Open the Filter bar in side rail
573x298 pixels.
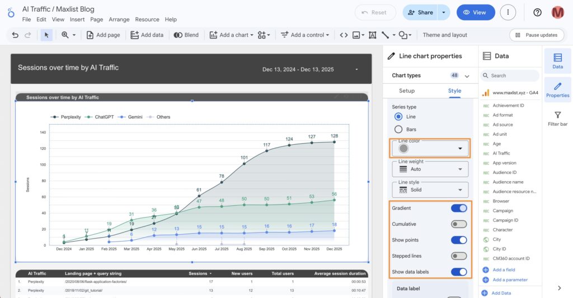(x=558, y=119)
